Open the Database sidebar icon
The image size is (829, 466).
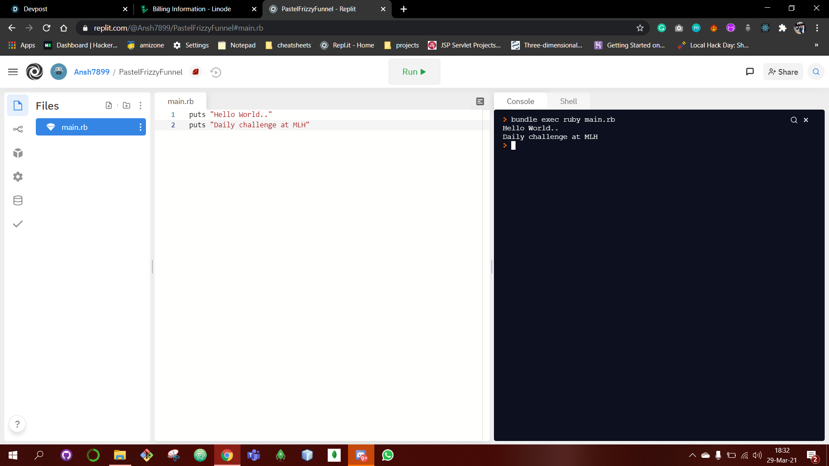[x=18, y=201]
